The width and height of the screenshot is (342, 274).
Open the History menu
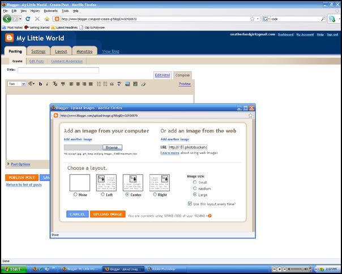point(35,11)
